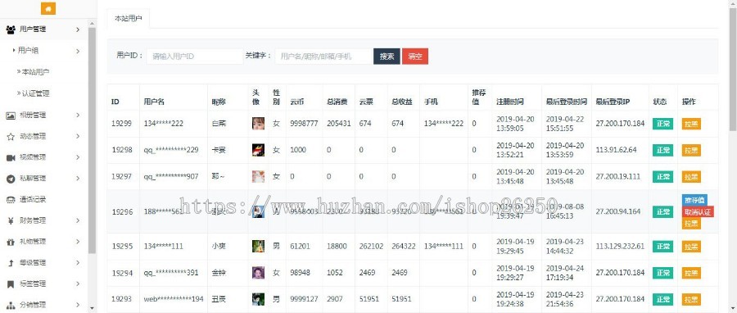Click IP address 113.91.62.64
The width and height of the screenshot is (737, 313).
coord(616,150)
